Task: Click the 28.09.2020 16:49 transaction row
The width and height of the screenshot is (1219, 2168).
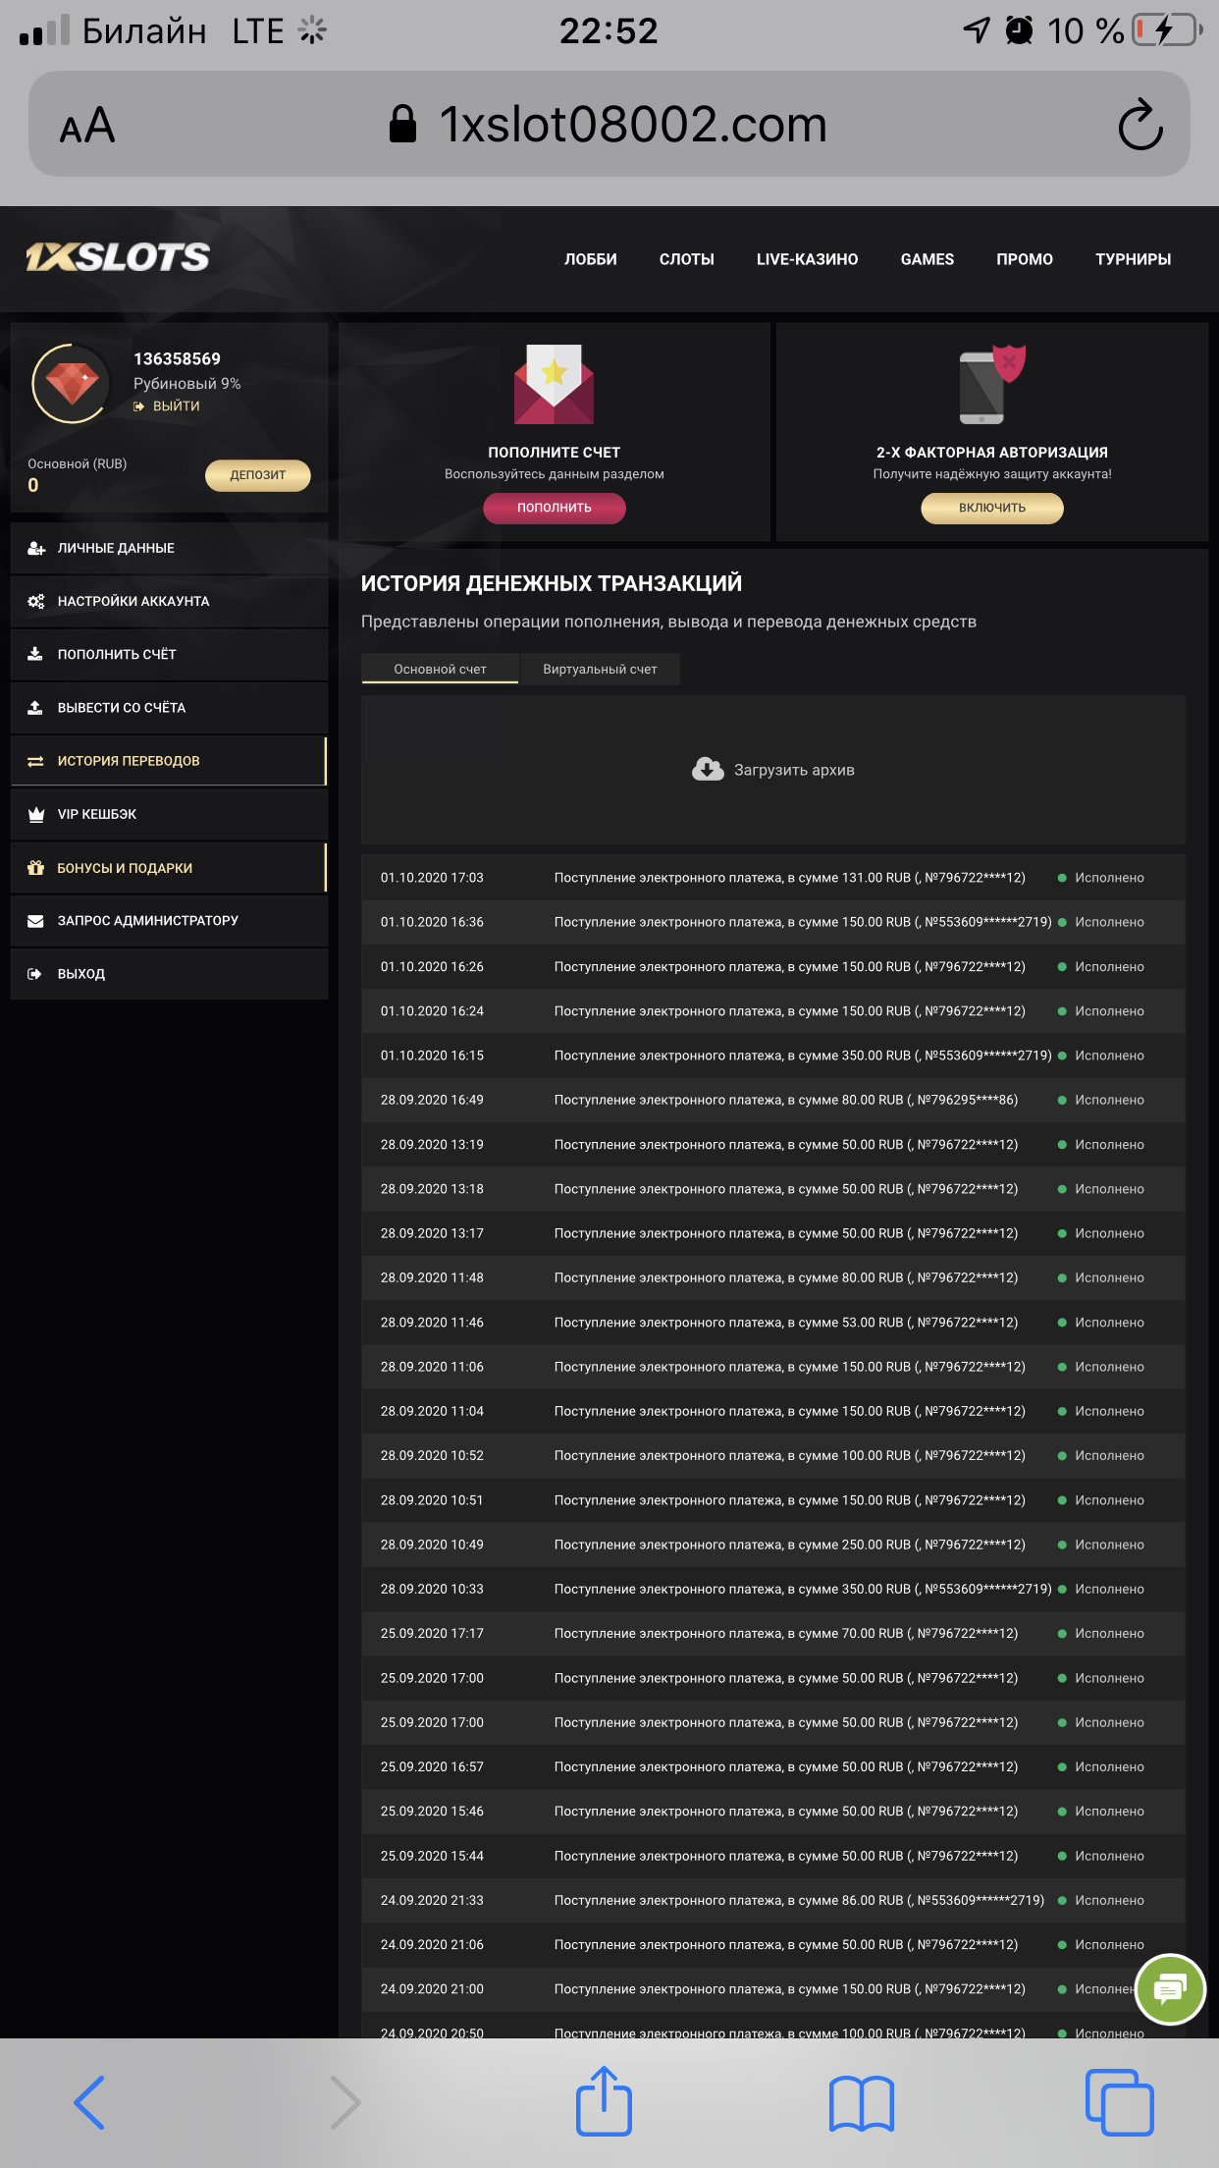Action: coord(773,1100)
